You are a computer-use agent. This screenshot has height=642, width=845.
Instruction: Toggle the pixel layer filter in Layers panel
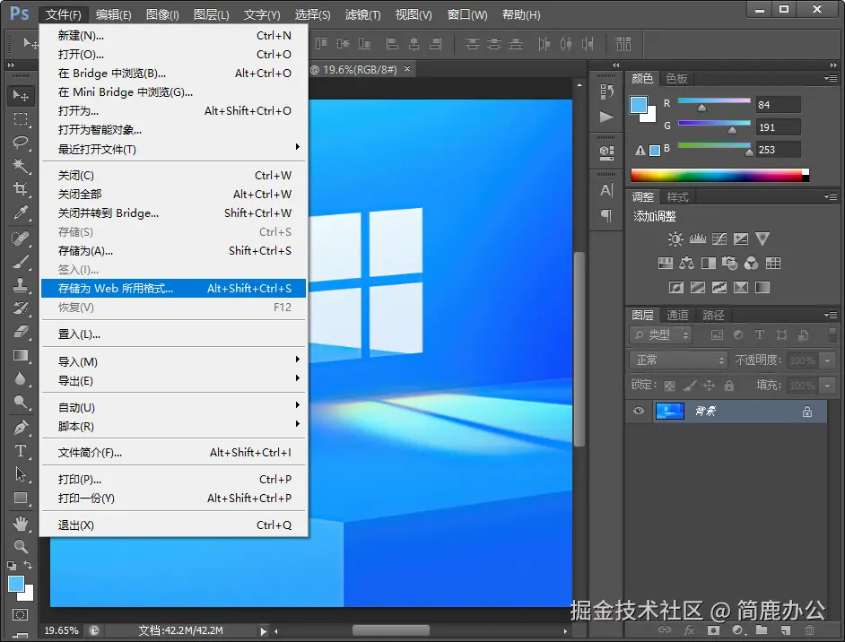point(717,334)
